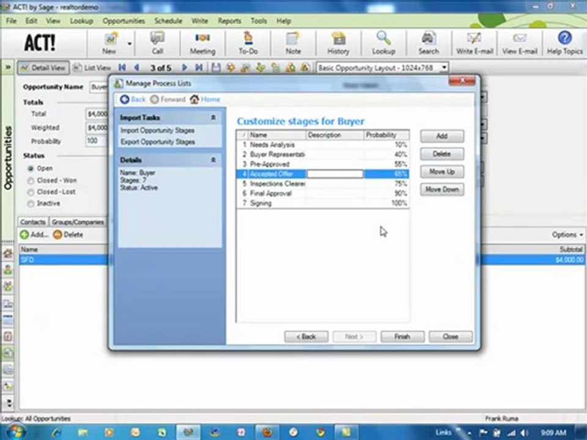
Task: Click the Close button in dialog footer
Action: coord(451,337)
